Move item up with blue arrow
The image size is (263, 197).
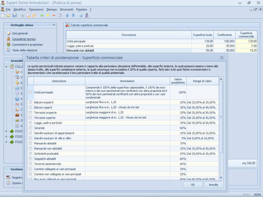67,15
